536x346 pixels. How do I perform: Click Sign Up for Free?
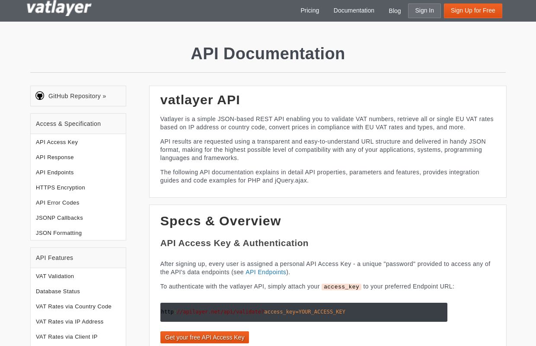coord(473,11)
